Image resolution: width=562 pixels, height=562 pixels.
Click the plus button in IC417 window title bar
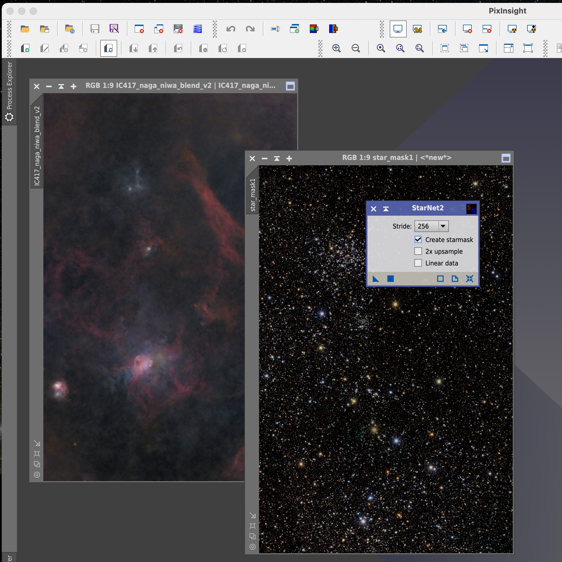pyautogui.click(x=74, y=86)
